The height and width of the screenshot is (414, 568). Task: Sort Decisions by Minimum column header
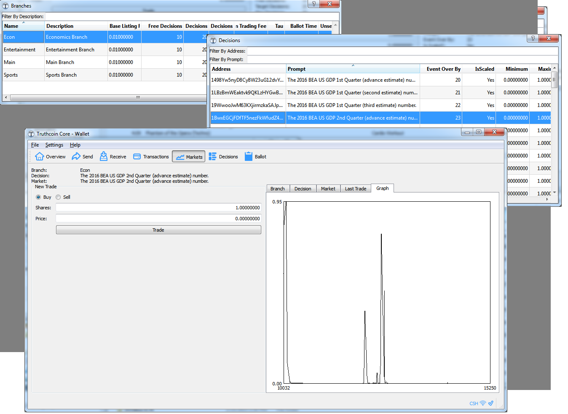tap(513, 69)
